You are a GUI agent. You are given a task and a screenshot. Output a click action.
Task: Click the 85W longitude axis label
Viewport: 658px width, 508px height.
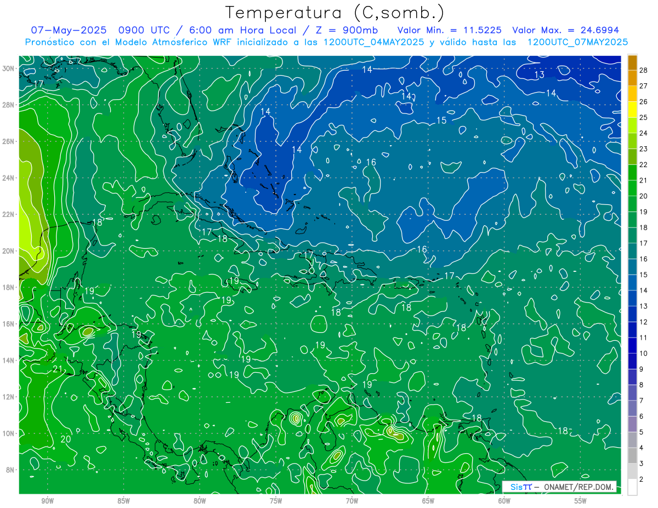click(124, 501)
